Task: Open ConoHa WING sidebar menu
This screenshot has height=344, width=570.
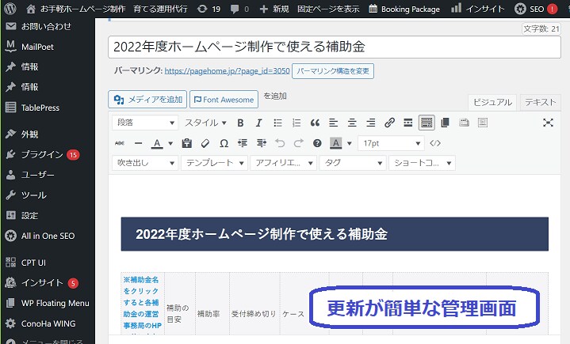Action: pyautogui.click(x=48, y=323)
